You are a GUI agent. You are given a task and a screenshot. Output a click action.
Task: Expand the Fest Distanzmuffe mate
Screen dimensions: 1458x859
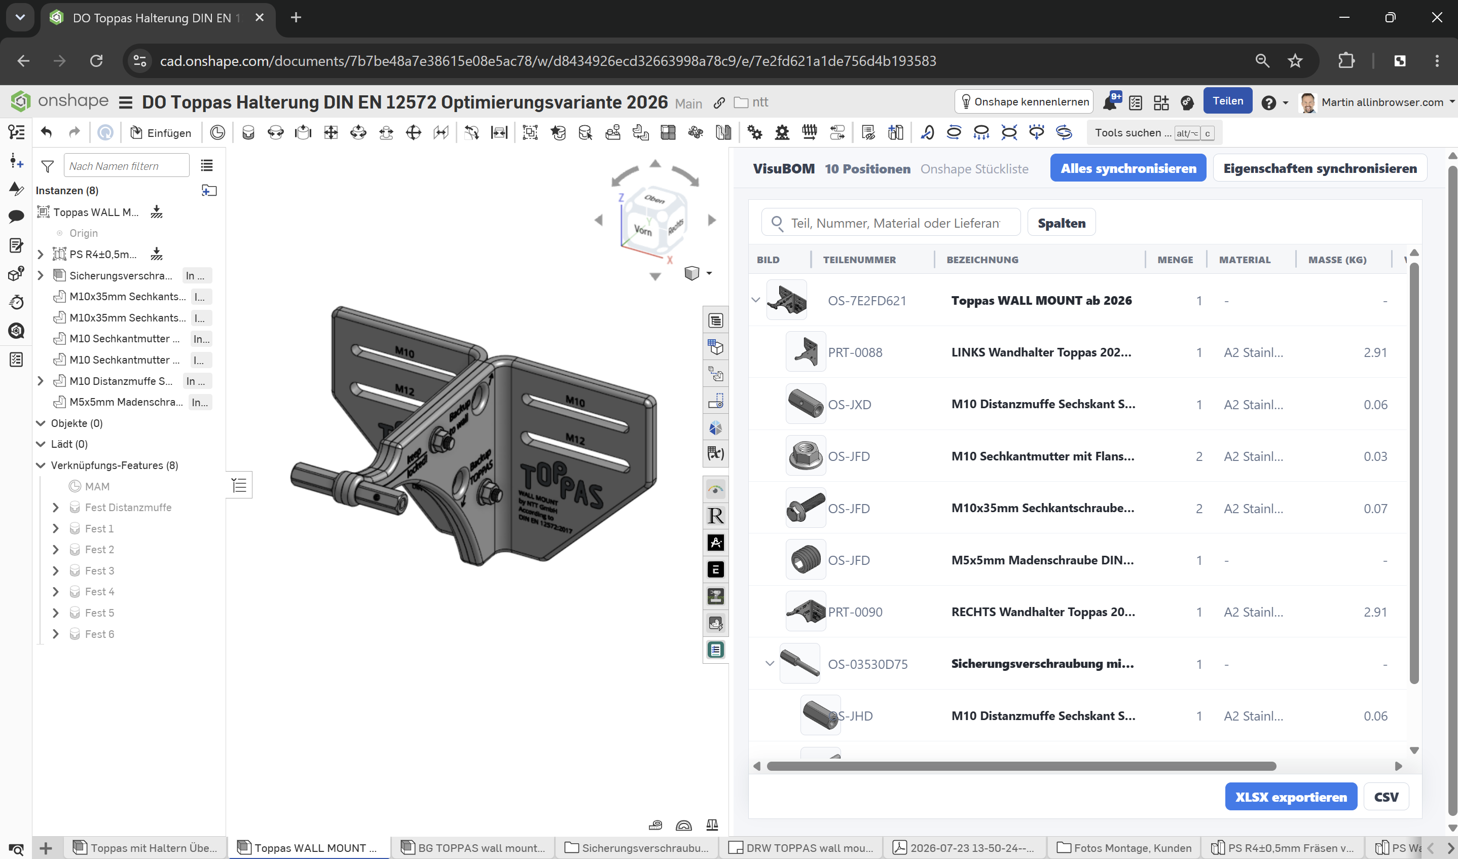(56, 508)
